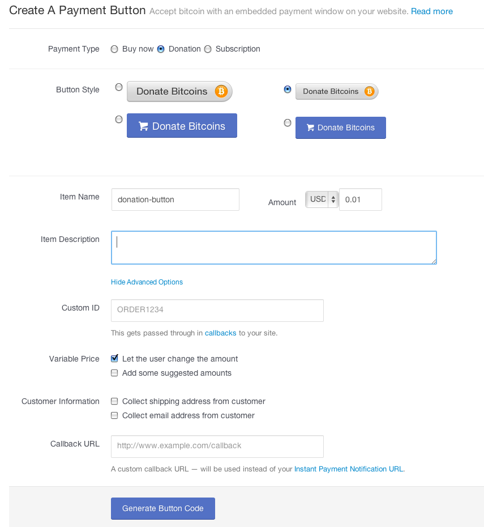The height and width of the screenshot is (527, 484).
Task: Select the Subscription payment type
Action: pos(208,49)
